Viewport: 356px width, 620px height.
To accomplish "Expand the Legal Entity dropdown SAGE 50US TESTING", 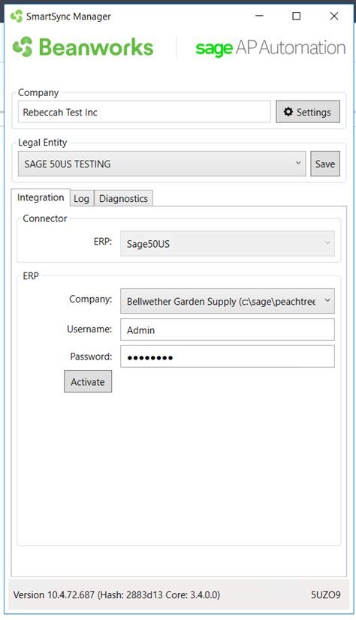I will [161, 164].
